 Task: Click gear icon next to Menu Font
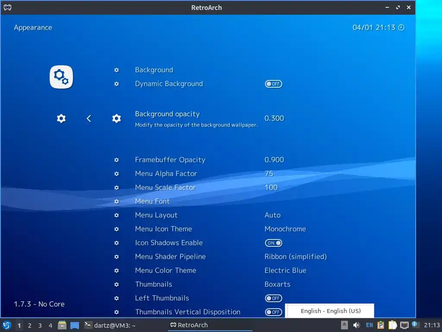[x=117, y=201]
